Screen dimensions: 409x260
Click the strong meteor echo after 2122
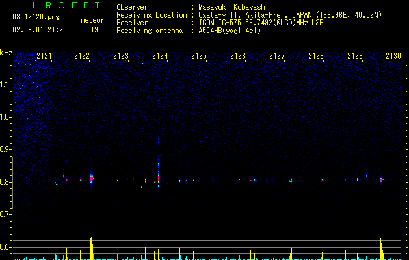(x=92, y=178)
